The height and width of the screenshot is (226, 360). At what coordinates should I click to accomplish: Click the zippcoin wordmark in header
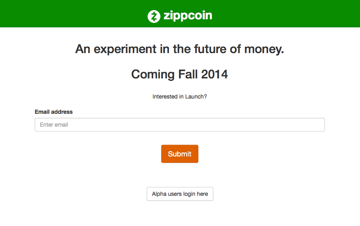pyautogui.click(x=188, y=16)
